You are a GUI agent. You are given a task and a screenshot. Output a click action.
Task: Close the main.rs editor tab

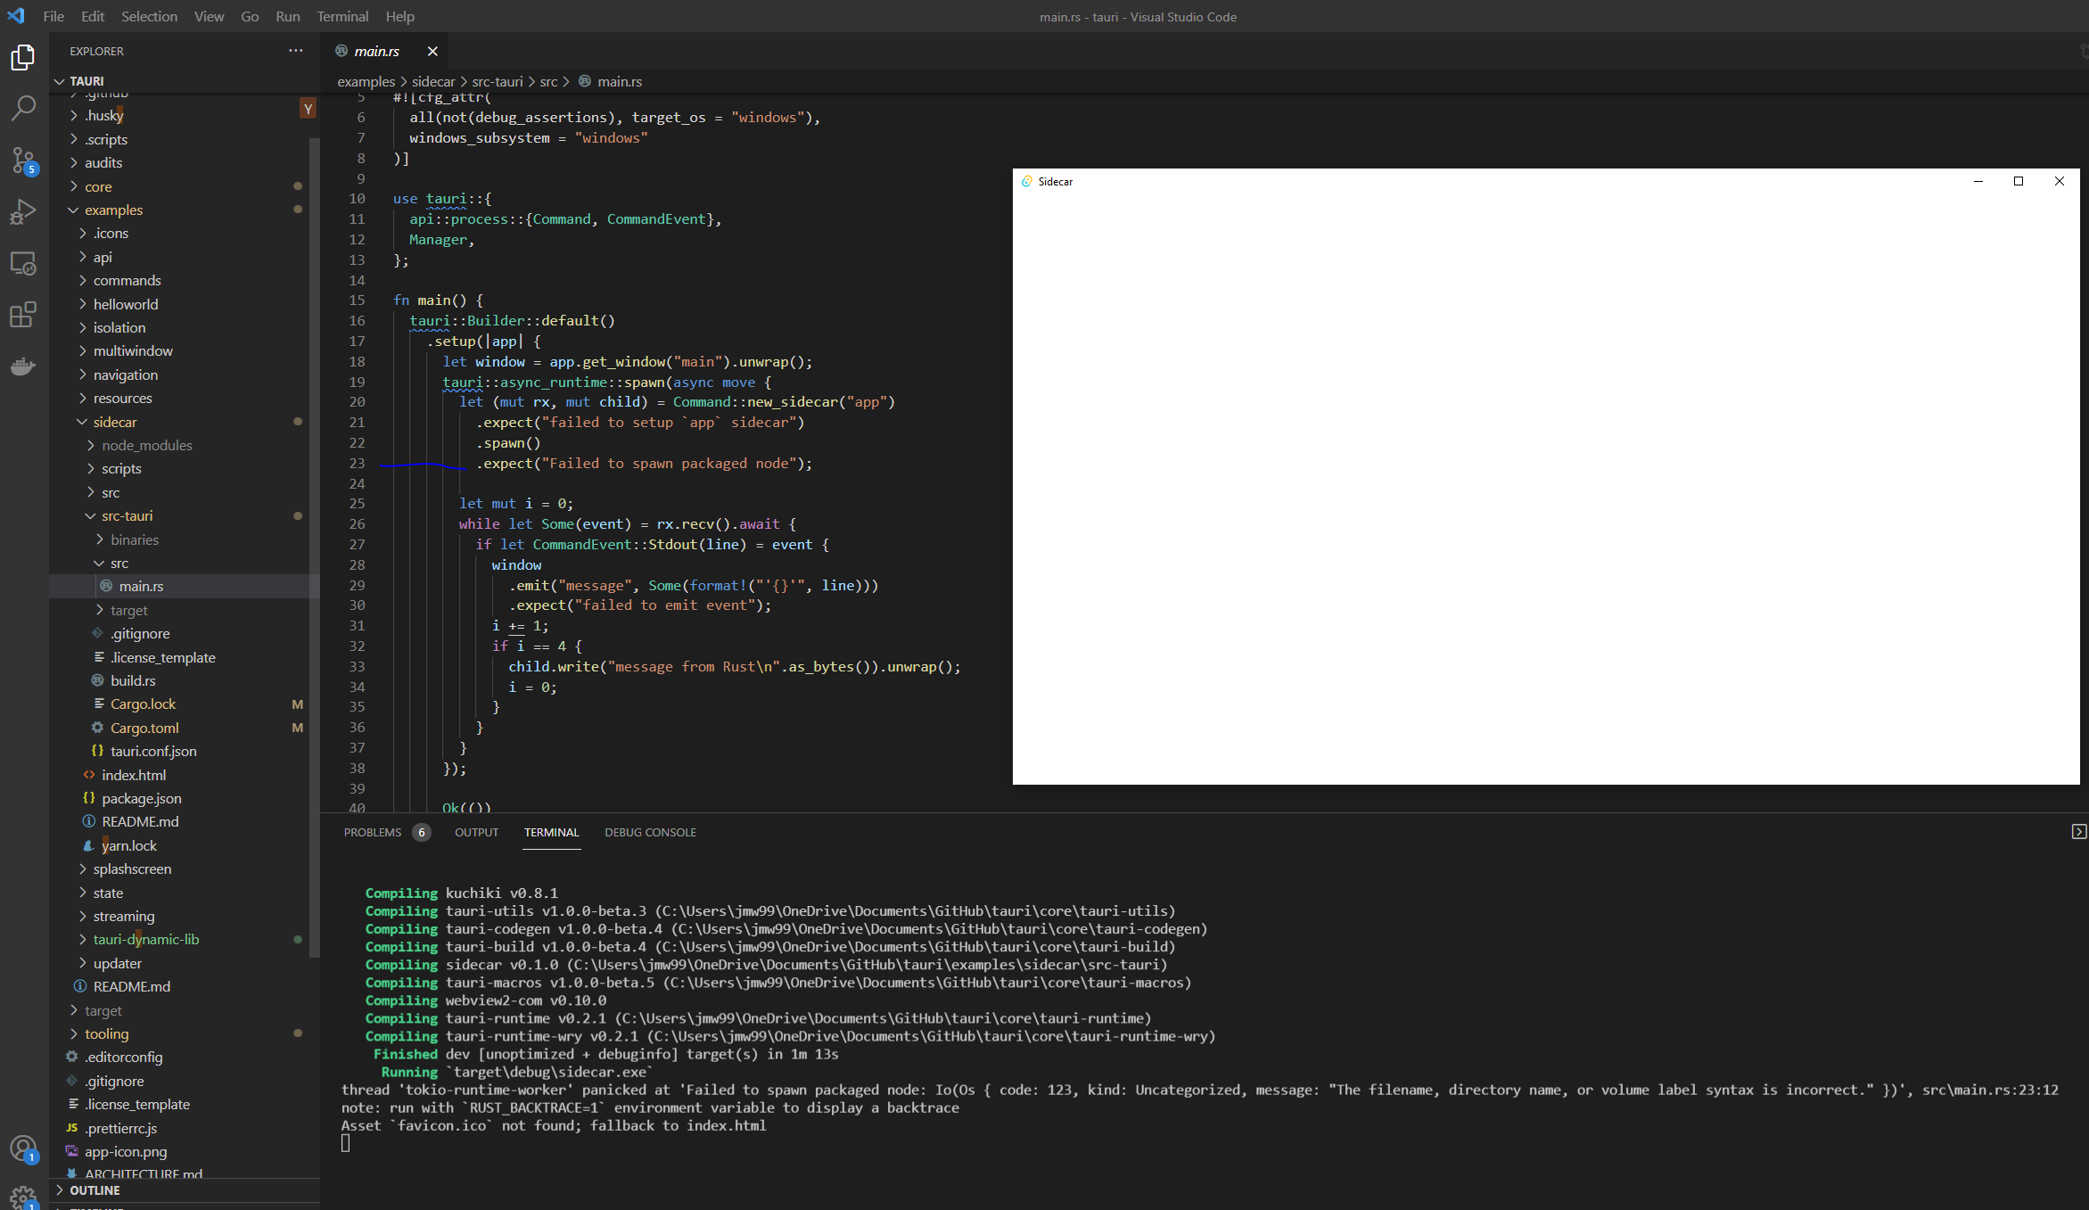pos(433,51)
